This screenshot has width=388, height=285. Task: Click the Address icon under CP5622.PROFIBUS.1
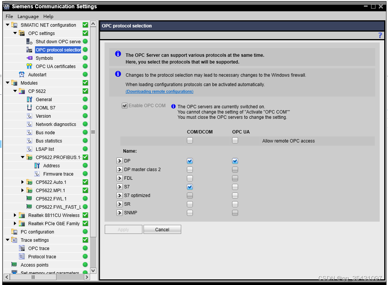(x=37, y=165)
